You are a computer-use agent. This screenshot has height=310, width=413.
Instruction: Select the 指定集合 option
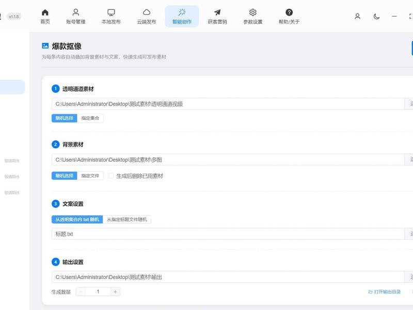pos(90,118)
